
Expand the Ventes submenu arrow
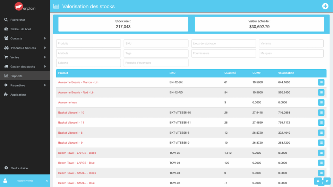coord(45,57)
